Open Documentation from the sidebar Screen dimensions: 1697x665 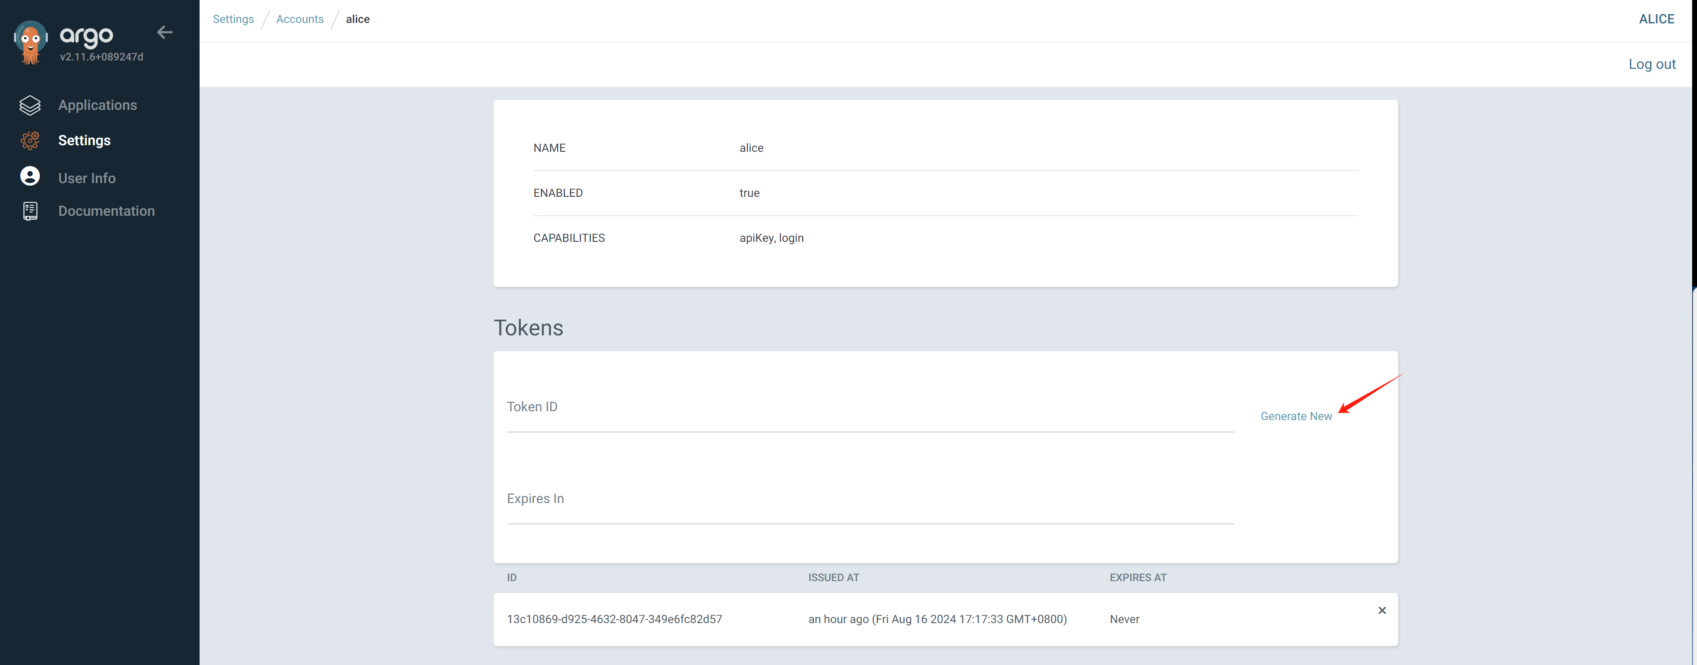[106, 210]
